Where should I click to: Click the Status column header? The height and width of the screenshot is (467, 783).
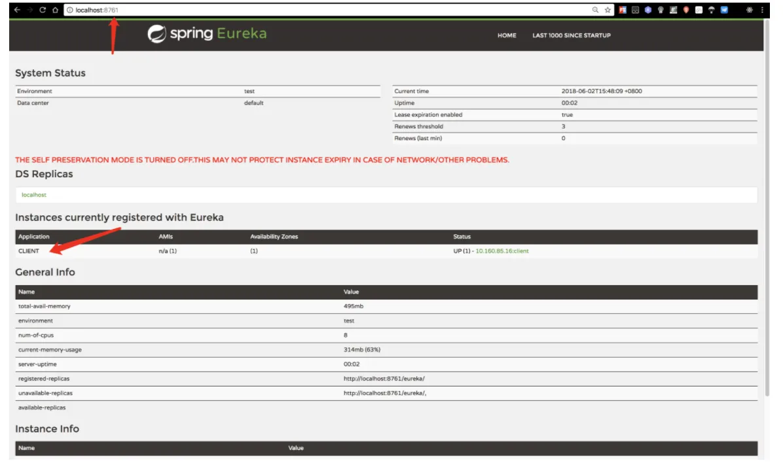(x=462, y=237)
